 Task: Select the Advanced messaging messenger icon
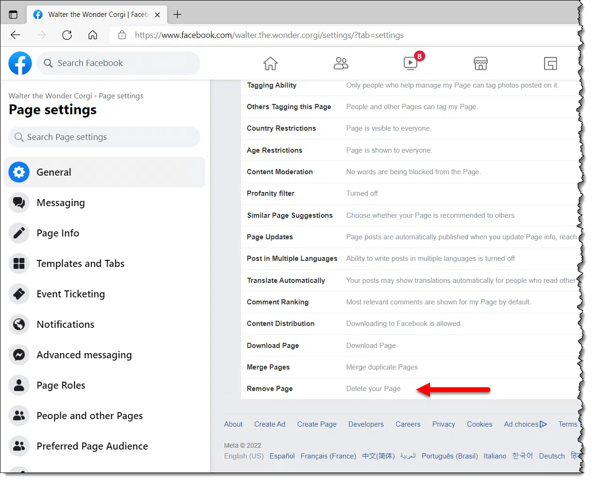[19, 355]
